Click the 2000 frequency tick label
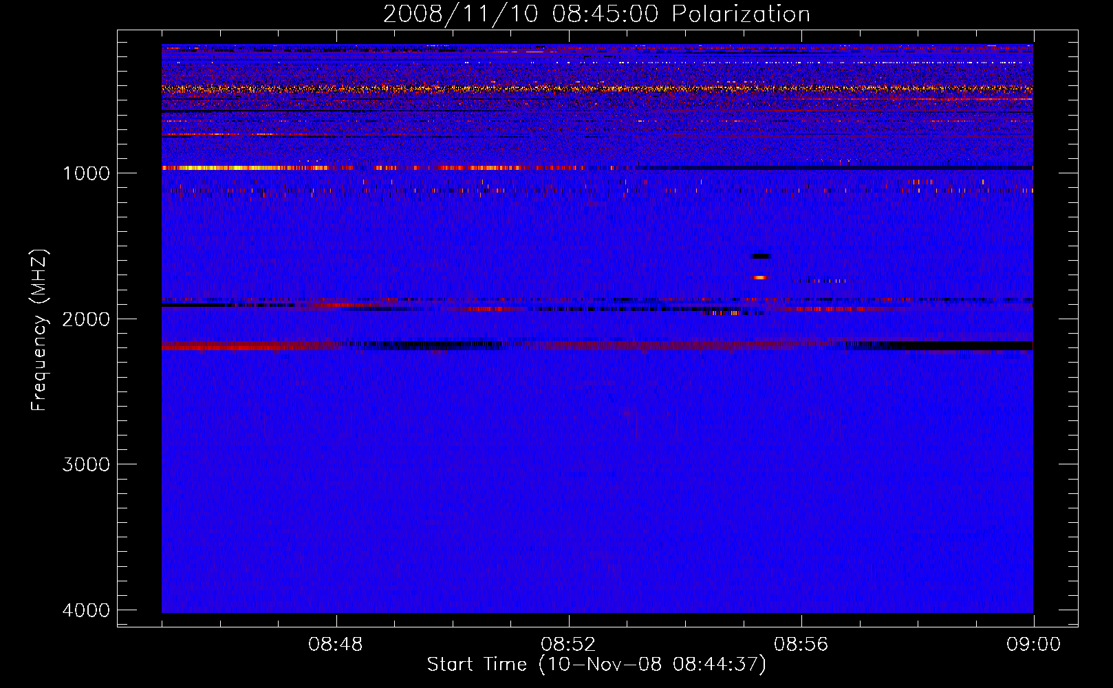This screenshot has height=688, width=1113. [x=86, y=319]
